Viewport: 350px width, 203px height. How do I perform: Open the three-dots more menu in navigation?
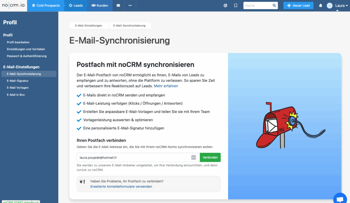coord(130,5)
